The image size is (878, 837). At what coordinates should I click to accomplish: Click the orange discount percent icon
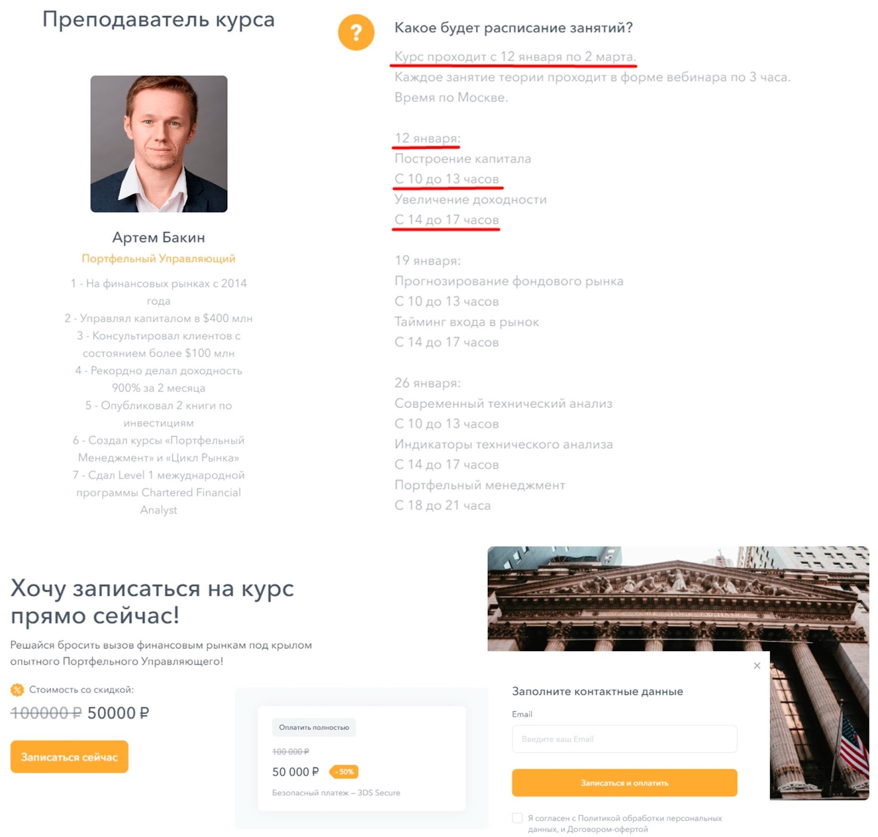(x=17, y=689)
